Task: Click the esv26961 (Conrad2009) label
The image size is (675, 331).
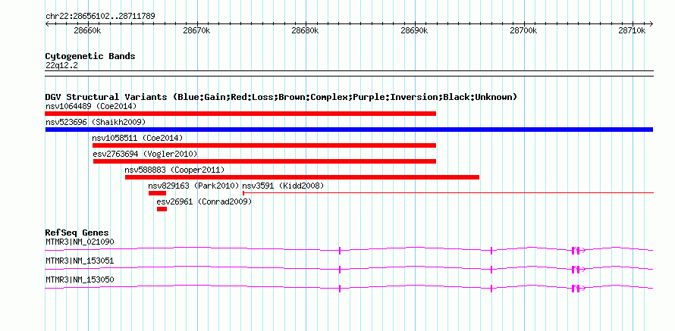Action: tap(204, 201)
